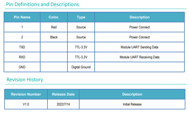The image size is (189, 133).
Task: Click 'Power Connect' in the Red pin row
Action: pos(139,27)
